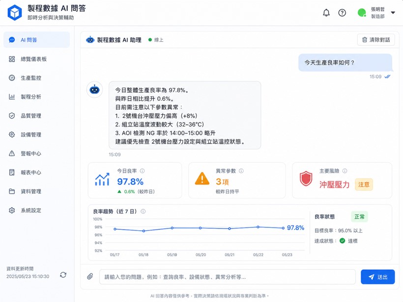Click the 警報中心 warning triangle icon

point(12,153)
